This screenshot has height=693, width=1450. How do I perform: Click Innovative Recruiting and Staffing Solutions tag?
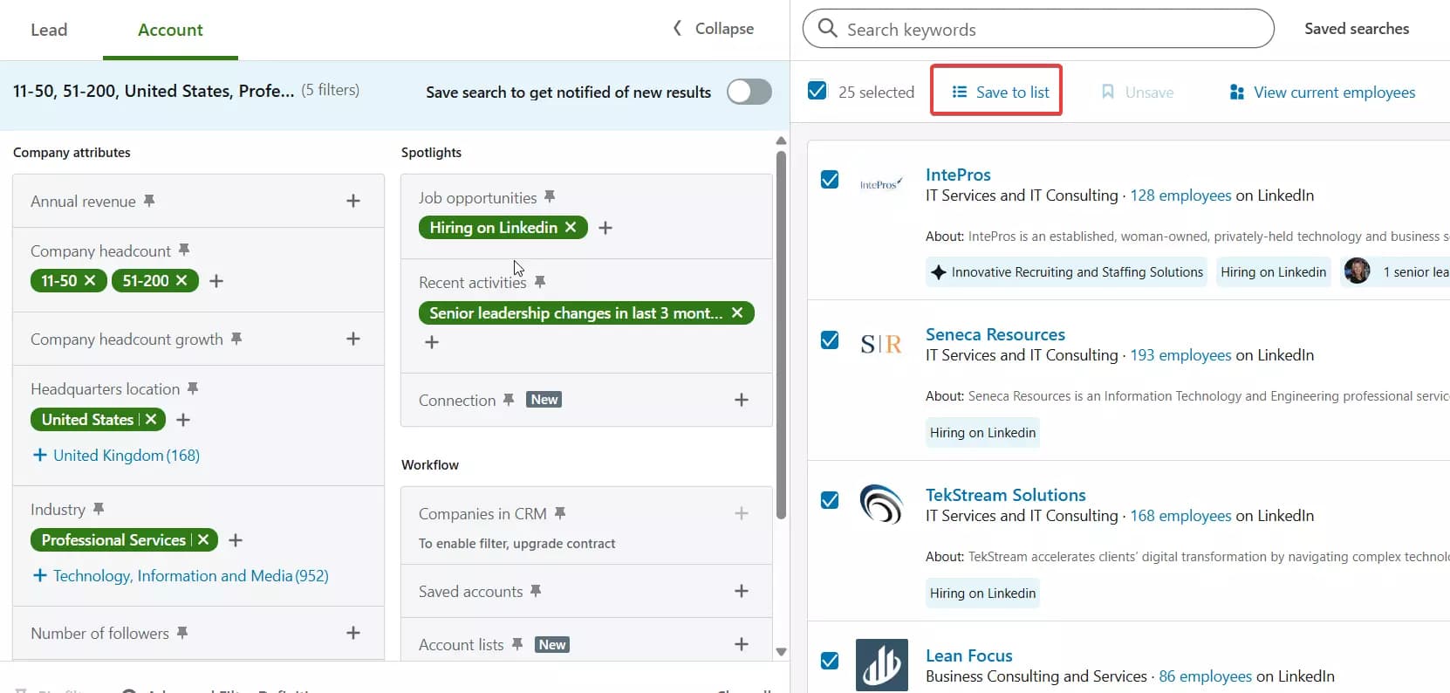coord(1066,271)
